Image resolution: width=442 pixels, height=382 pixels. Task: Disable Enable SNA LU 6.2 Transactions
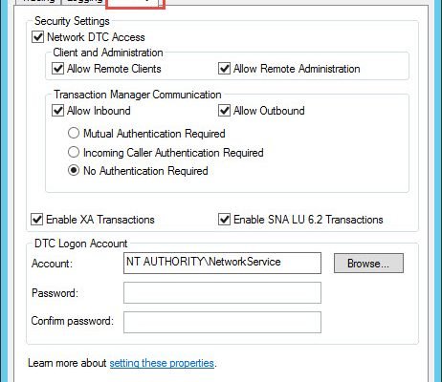point(224,220)
